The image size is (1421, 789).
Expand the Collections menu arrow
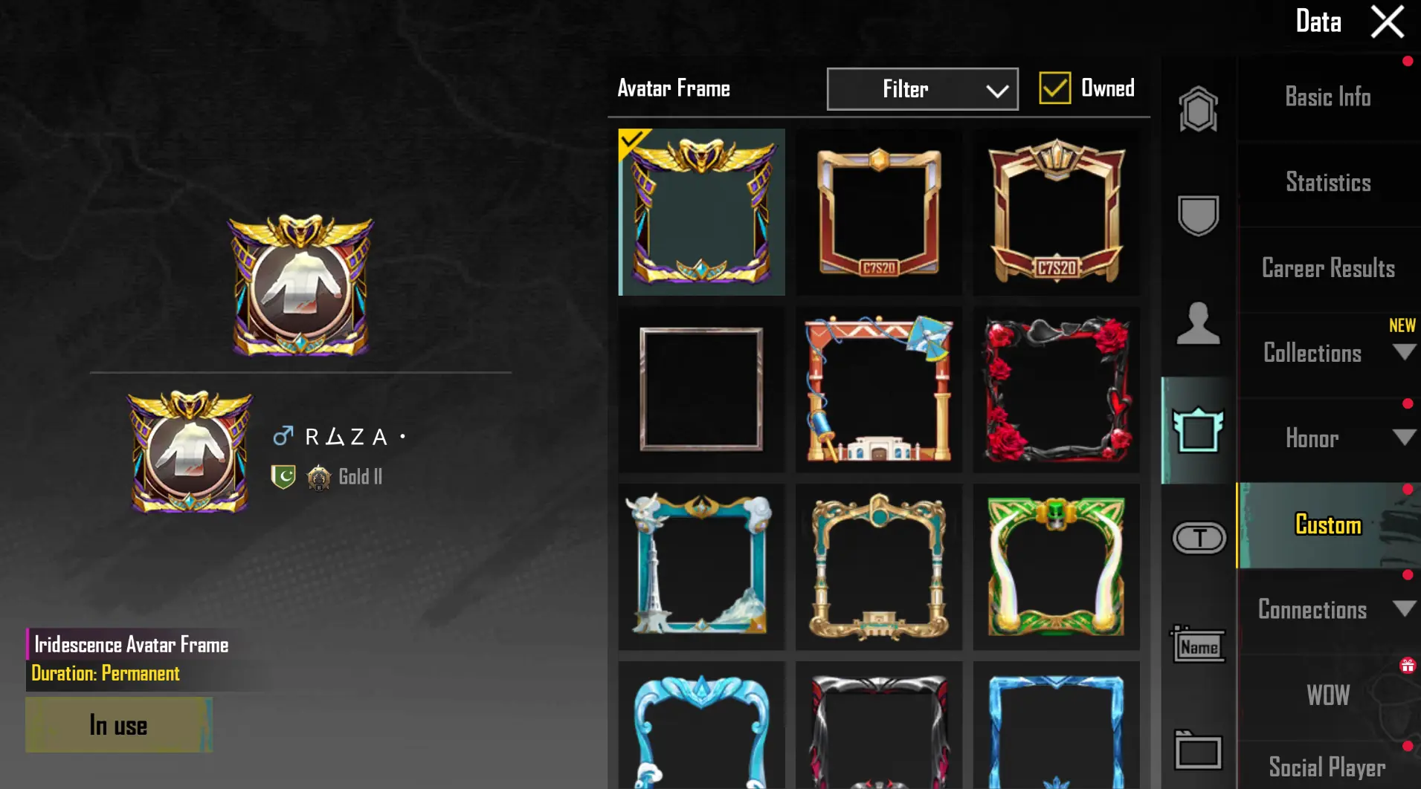click(x=1403, y=352)
